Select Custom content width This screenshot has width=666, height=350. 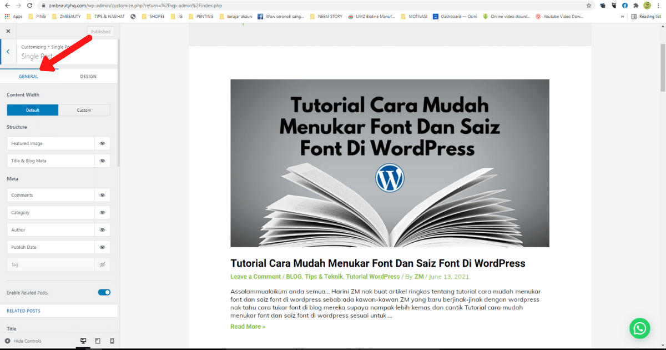[x=84, y=110]
